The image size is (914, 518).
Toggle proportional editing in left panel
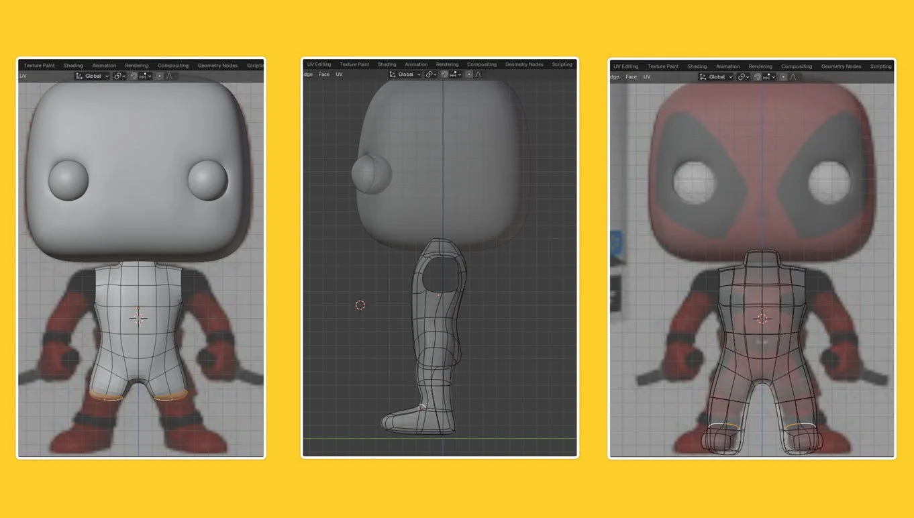coord(160,76)
